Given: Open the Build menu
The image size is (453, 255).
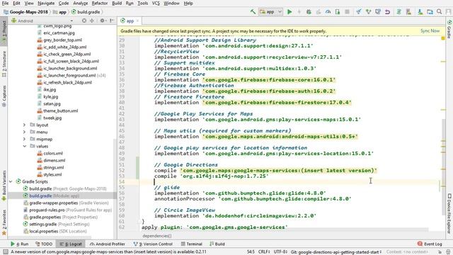Looking at the screenshot, I should (x=117, y=3).
